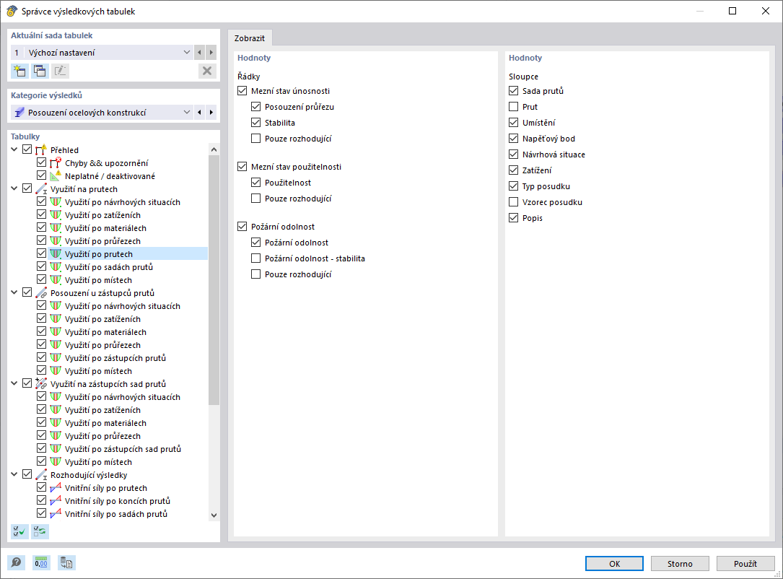Invert table selection icon below the tree
783x579 pixels.
tap(40, 531)
